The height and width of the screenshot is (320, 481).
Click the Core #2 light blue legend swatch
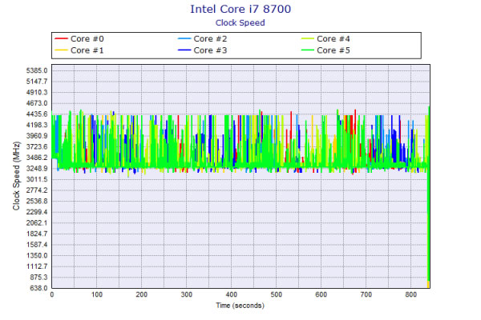coord(184,39)
